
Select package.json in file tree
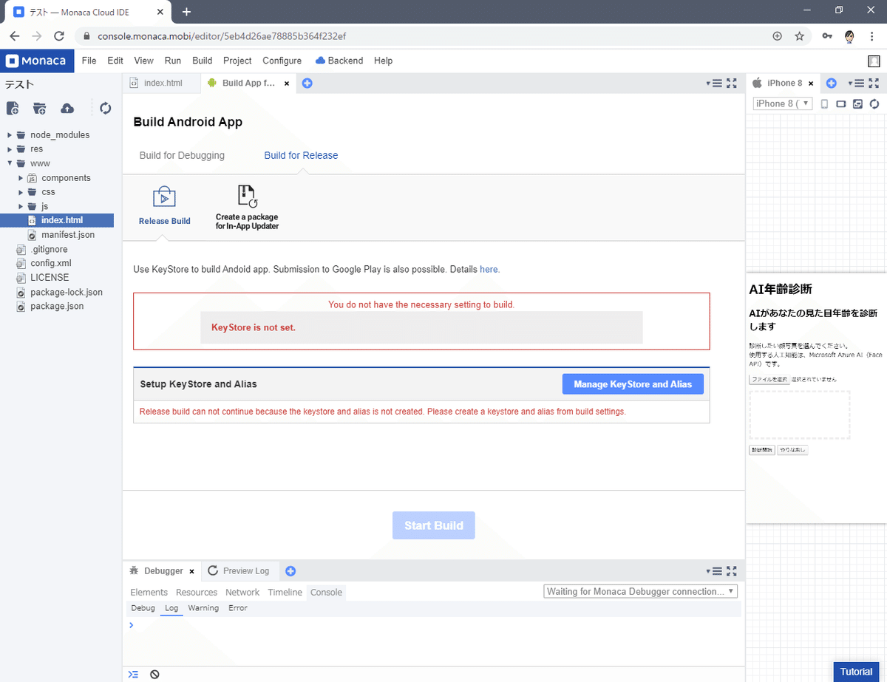click(x=57, y=306)
